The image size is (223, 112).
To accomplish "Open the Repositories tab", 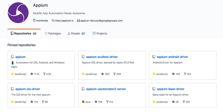I will coord(24,33).
